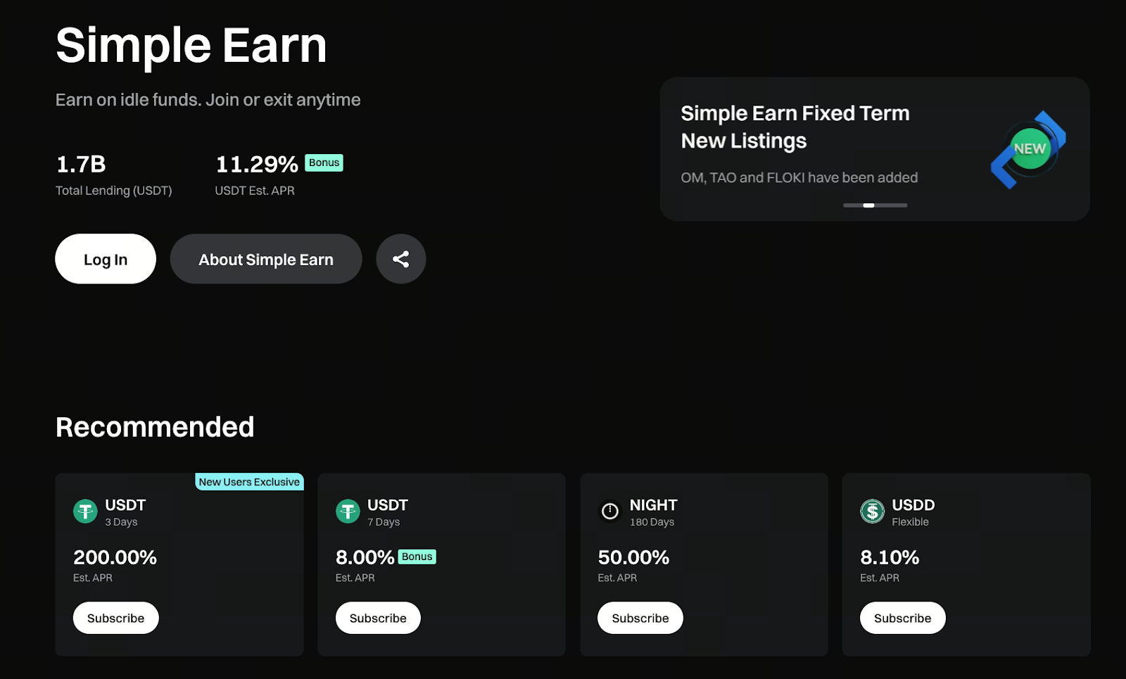Click the NIGHT token icon
1126x679 pixels.
coord(610,511)
